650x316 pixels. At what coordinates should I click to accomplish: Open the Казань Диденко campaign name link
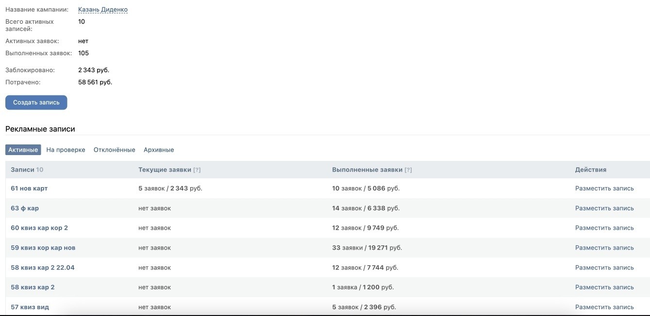pyautogui.click(x=103, y=10)
